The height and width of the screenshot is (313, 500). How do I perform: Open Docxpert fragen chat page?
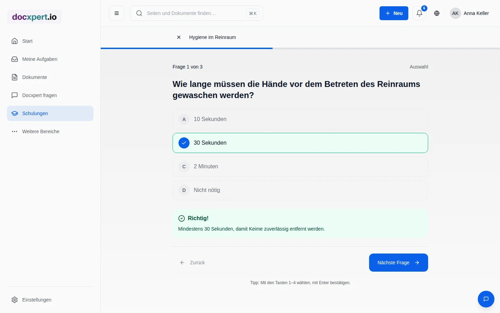pos(50,95)
